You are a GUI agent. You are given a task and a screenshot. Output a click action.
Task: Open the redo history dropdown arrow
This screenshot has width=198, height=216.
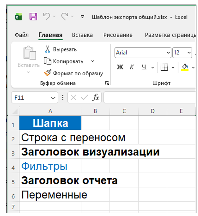click(72, 17)
